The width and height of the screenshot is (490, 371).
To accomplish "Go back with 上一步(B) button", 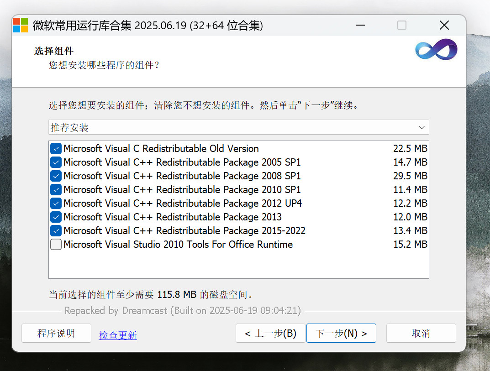I will [x=271, y=333].
